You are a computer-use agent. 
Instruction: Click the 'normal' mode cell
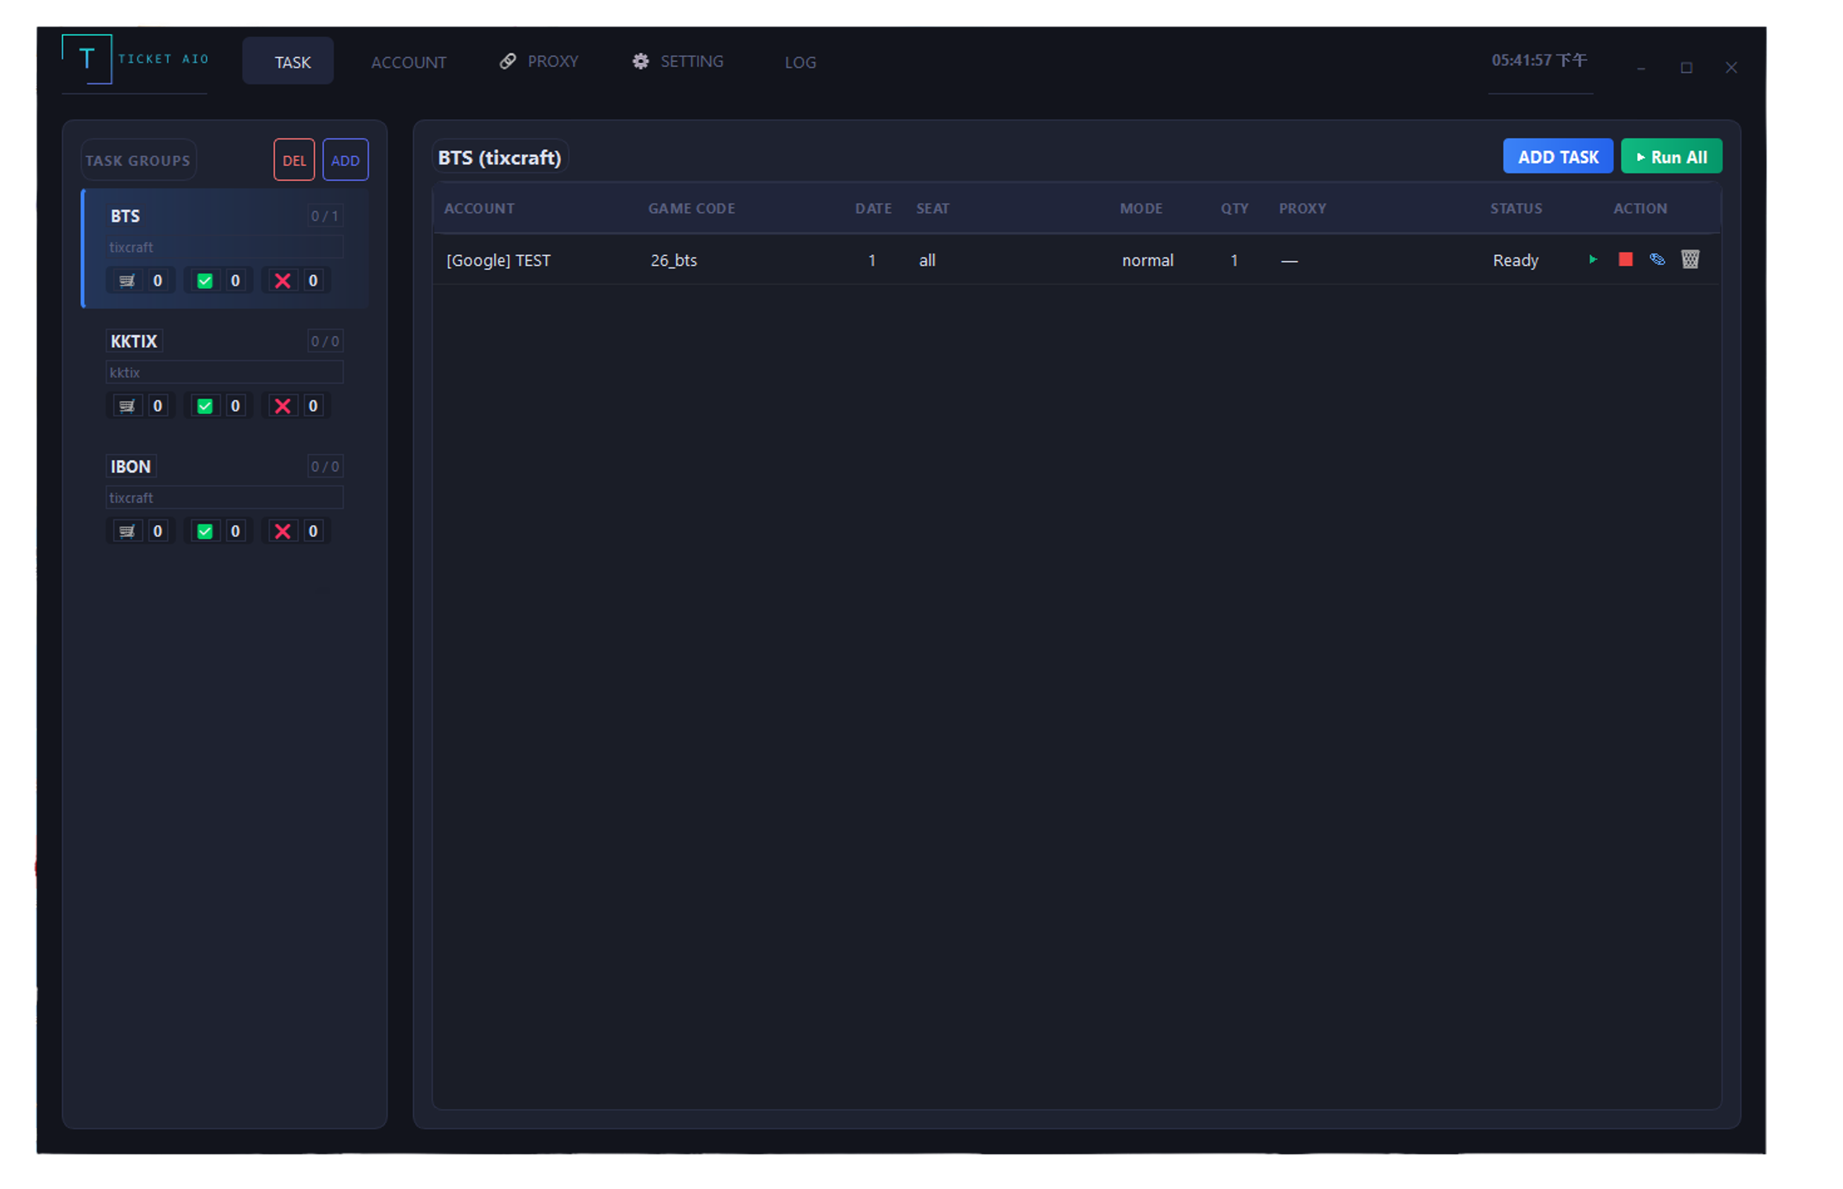pos(1147,261)
